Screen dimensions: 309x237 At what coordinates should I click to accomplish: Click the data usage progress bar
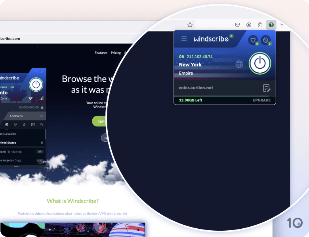(225, 96)
